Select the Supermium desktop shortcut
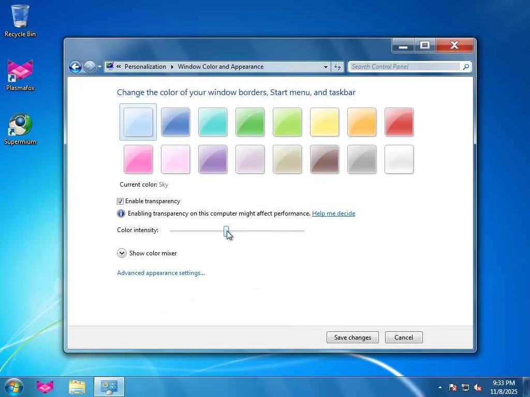Viewport: 530px width, 397px height. coord(20,129)
